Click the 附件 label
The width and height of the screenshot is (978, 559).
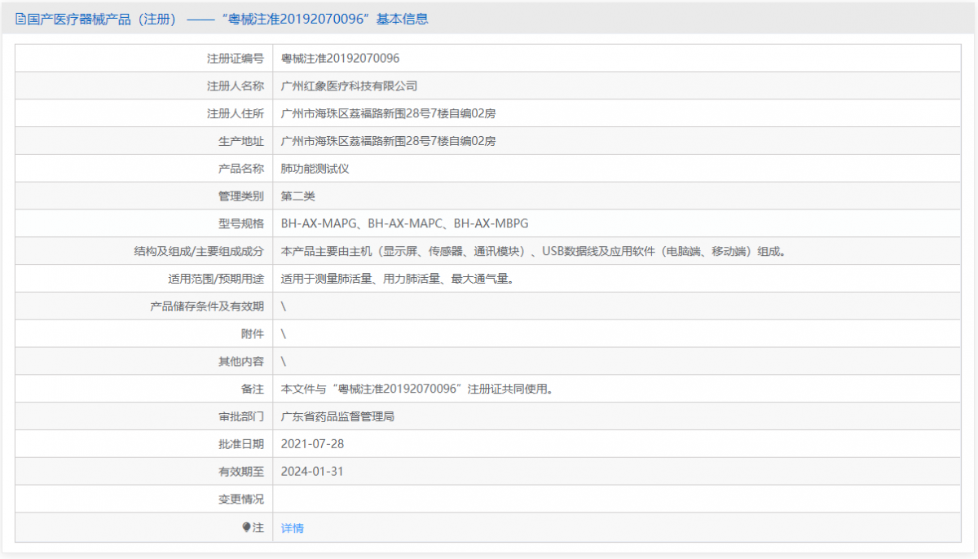(253, 333)
